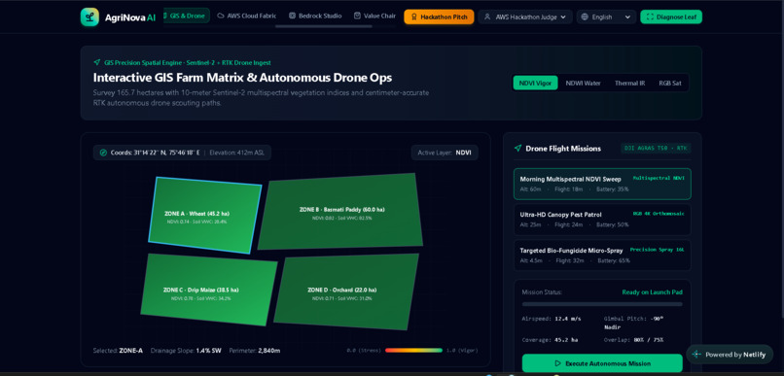The width and height of the screenshot is (784, 376).
Task: Click the Ready on Launch Pad status
Action: tap(652, 292)
